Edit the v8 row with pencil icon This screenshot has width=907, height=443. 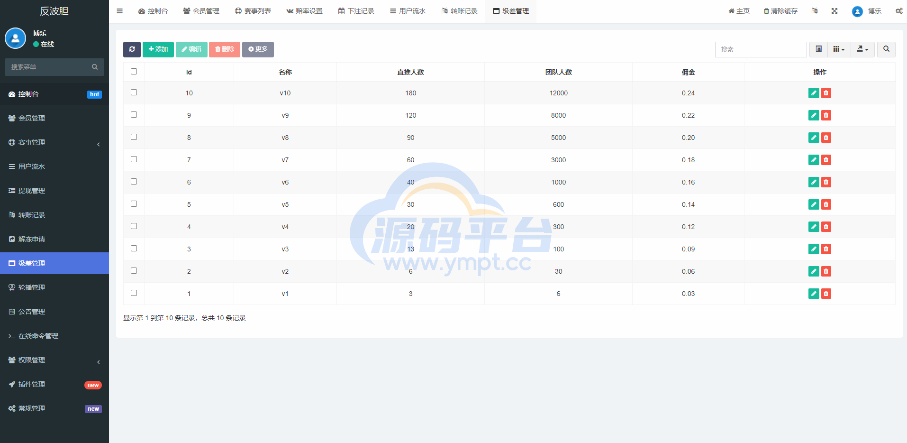[x=814, y=138]
